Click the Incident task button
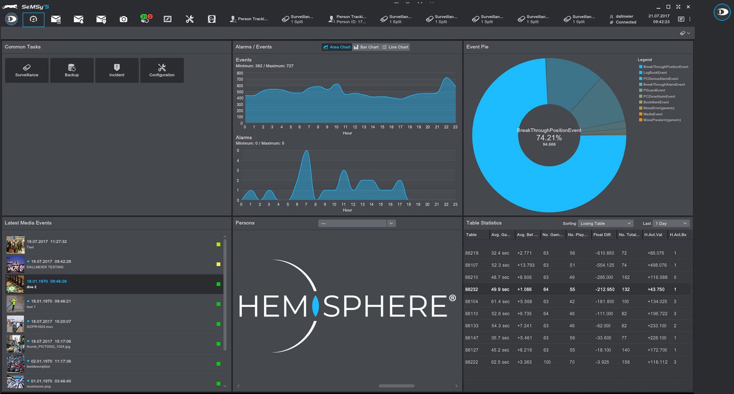This screenshot has height=394, width=734. pos(117,70)
